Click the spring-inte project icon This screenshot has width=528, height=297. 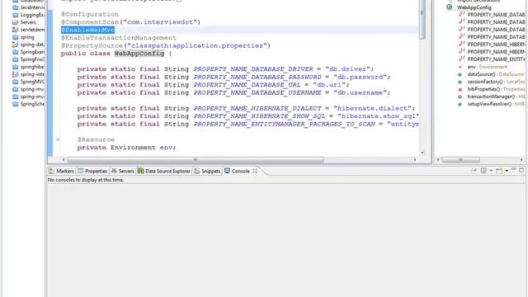click(x=15, y=74)
